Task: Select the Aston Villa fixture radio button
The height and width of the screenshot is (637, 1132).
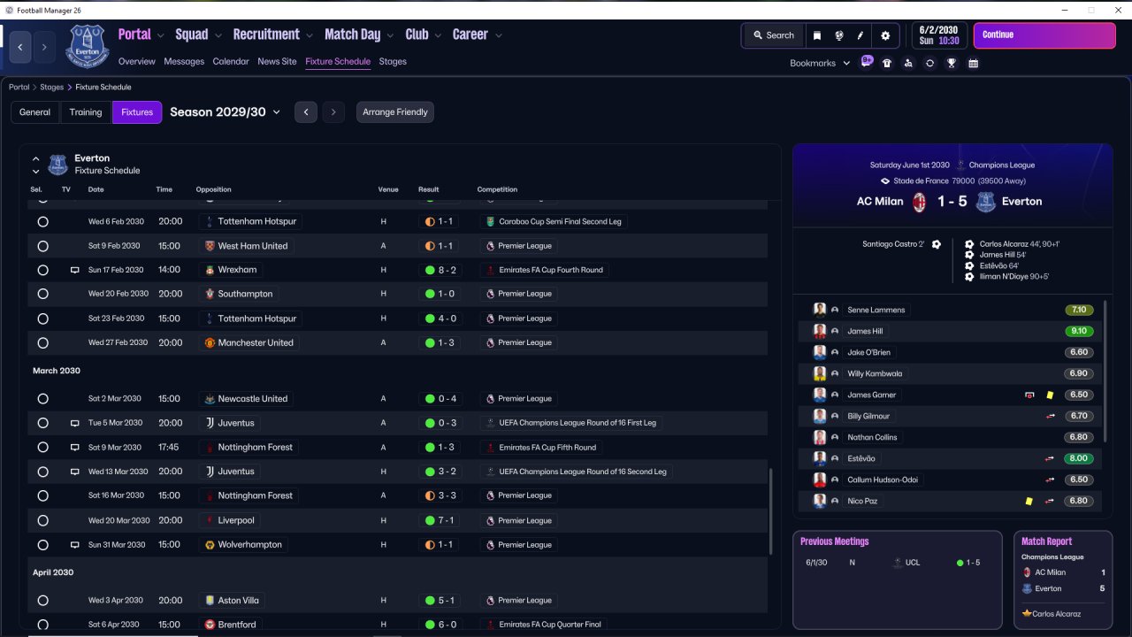Action: (42, 600)
